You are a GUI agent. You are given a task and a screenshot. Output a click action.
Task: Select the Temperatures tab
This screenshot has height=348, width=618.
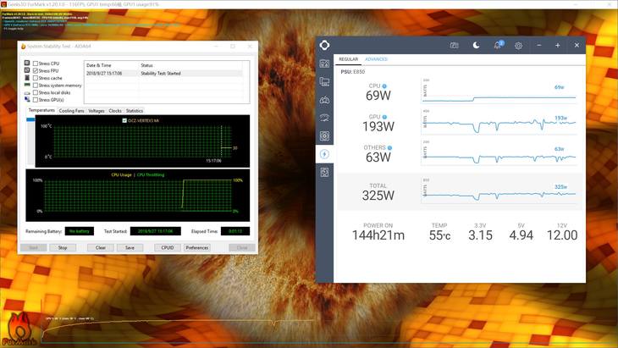[x=41, y=110]
